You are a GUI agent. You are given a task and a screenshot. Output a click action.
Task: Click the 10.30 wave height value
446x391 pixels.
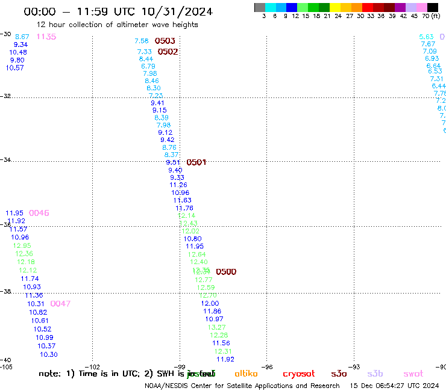(49, 355)
